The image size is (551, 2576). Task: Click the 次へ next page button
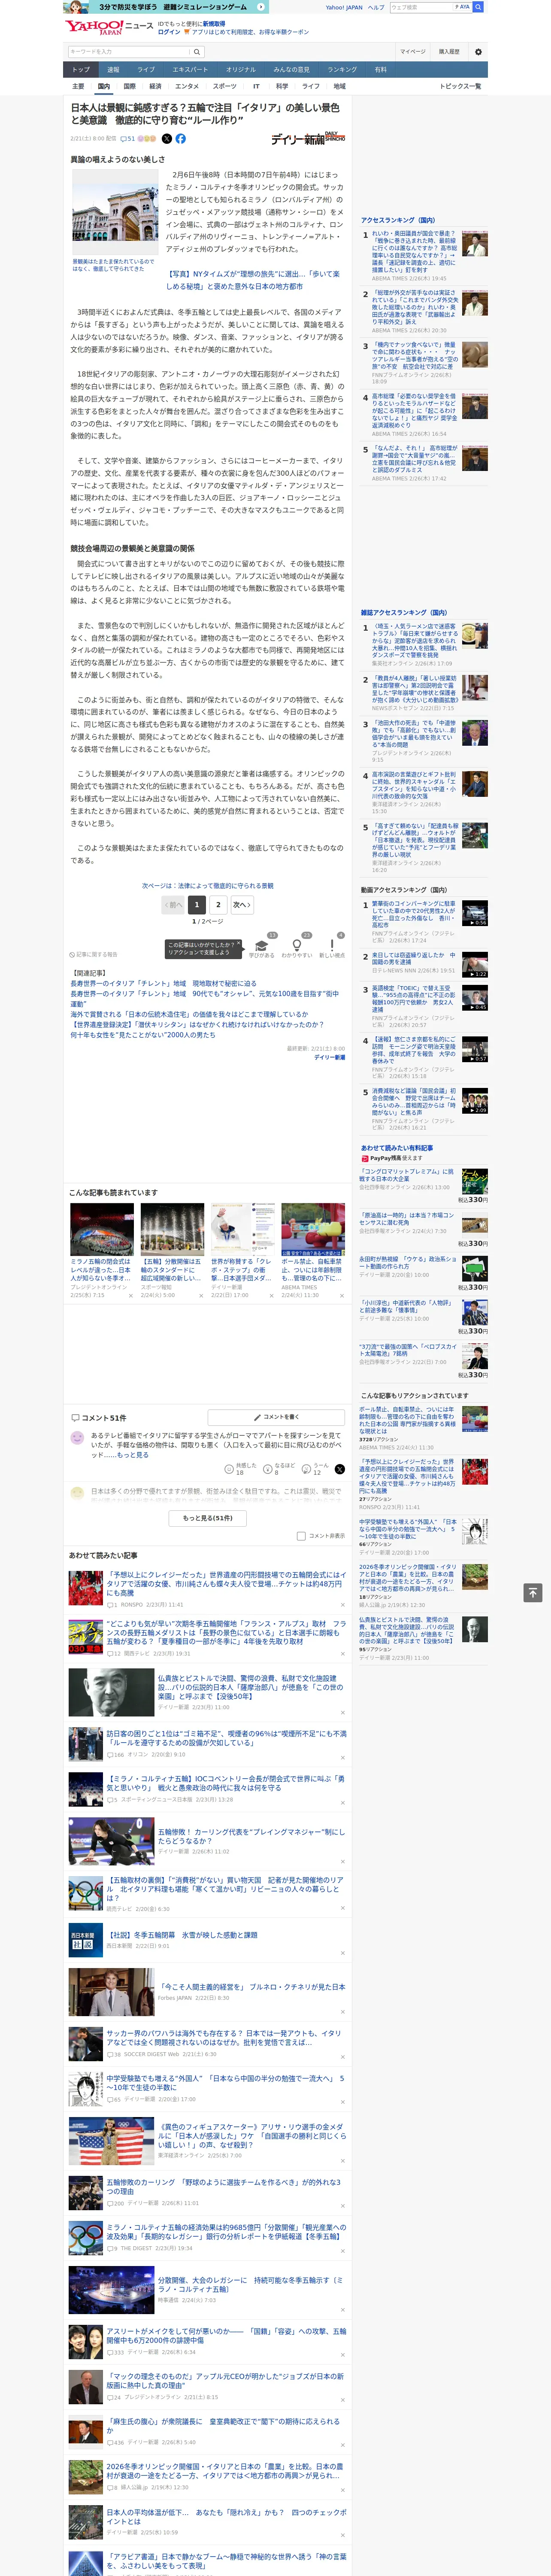pos(241,904)
